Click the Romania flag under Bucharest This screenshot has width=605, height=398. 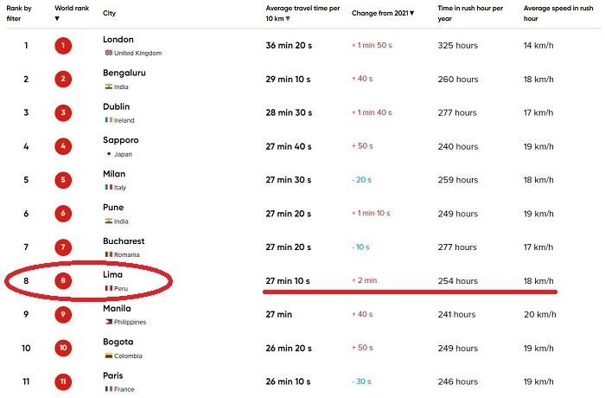[x=107, y=254]
